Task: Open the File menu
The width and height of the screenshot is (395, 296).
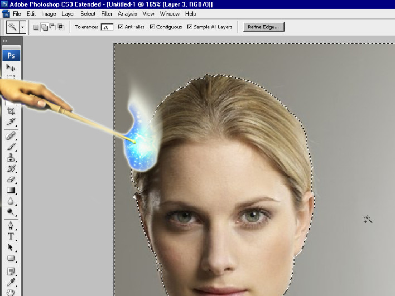Action: click(x=17, y=14)
